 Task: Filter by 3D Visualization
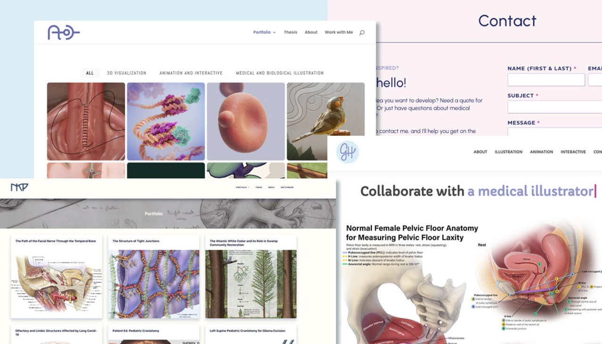coord(126,73)
